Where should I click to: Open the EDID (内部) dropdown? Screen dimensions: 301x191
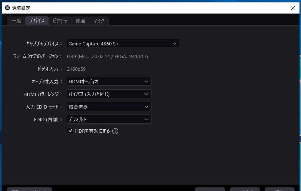pyautogui.click(x=109, y=119)
